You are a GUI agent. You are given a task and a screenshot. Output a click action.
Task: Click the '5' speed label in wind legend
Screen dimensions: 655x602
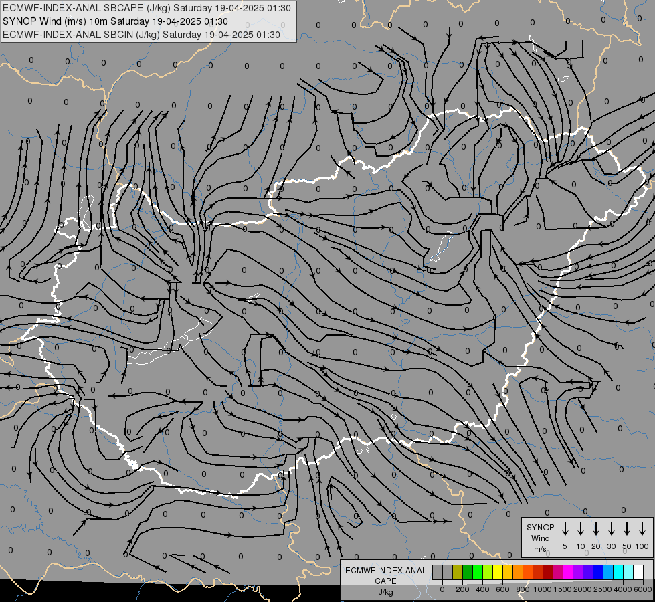[x=565, y=546]
